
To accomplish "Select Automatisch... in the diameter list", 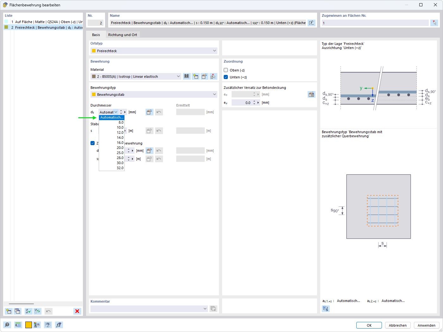I will coord(112,117).
